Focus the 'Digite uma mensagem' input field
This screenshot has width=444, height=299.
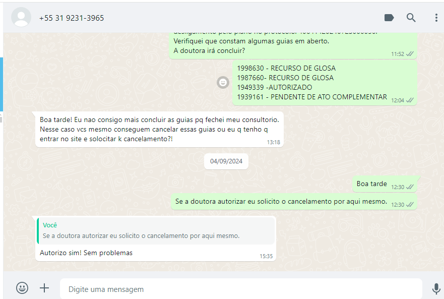tap(241, 289)
